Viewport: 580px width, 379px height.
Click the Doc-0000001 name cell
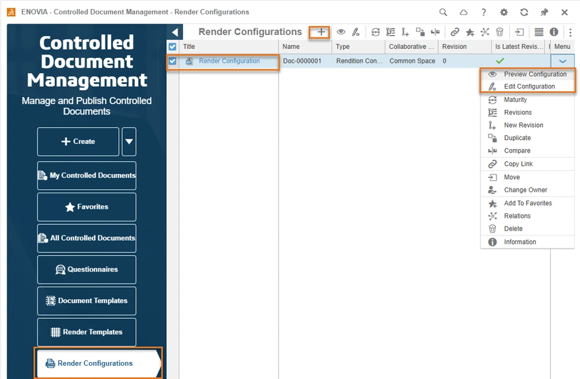304,61
